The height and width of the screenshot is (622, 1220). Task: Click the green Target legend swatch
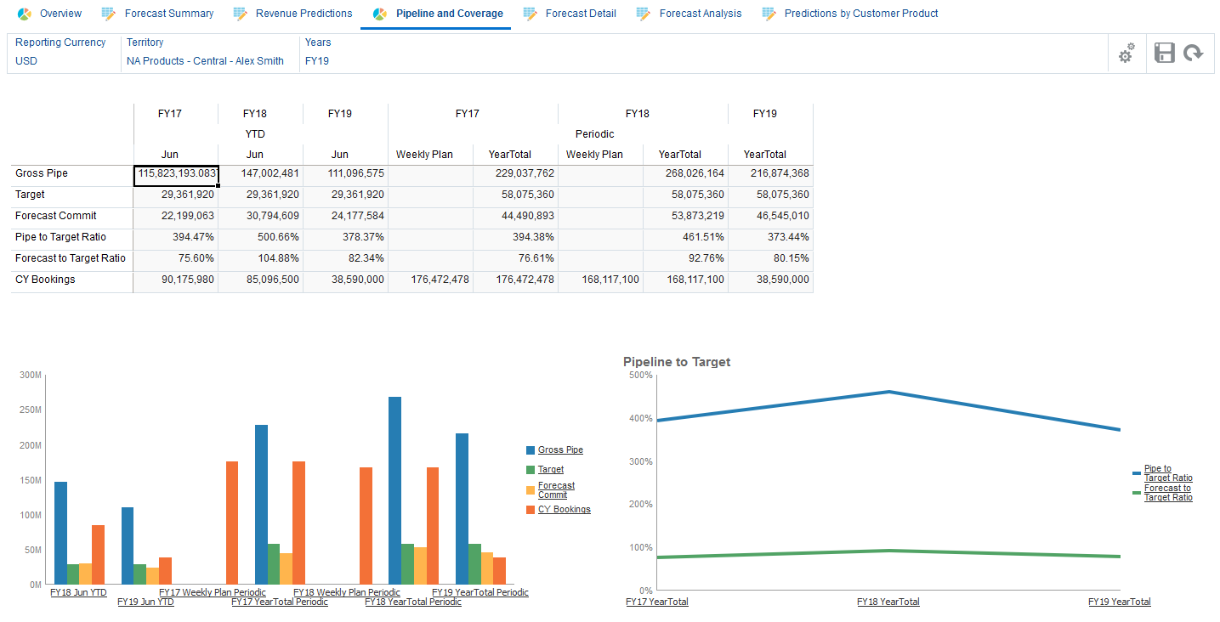pos(531,470)
